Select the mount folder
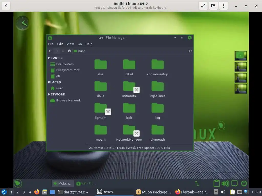The image size is (262, 196). click(x=101, y=133)
